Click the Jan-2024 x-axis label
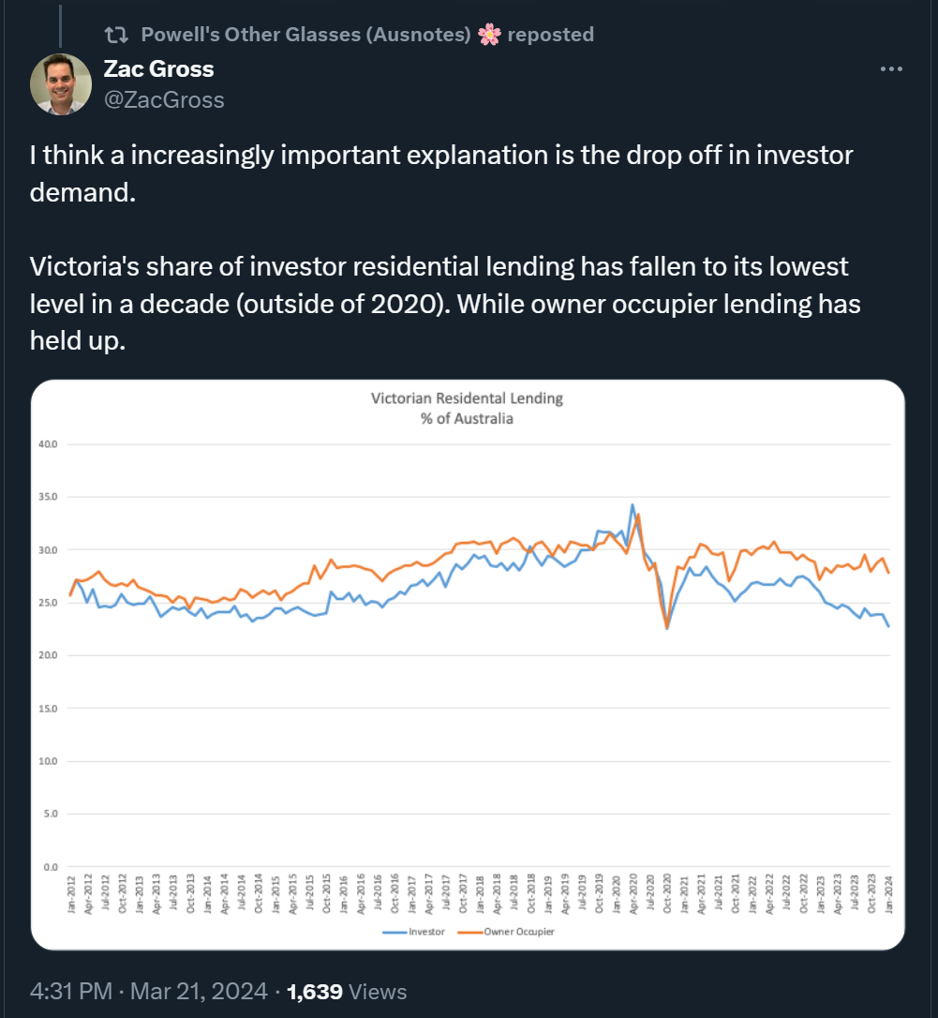This screenshot has height=1018, width=938. [x=888, y=894]
